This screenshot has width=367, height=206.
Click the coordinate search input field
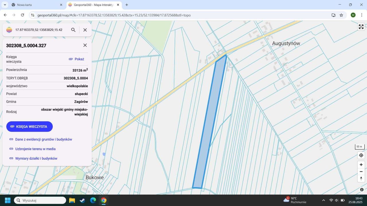pyautogui.click(x=39, y=30)
